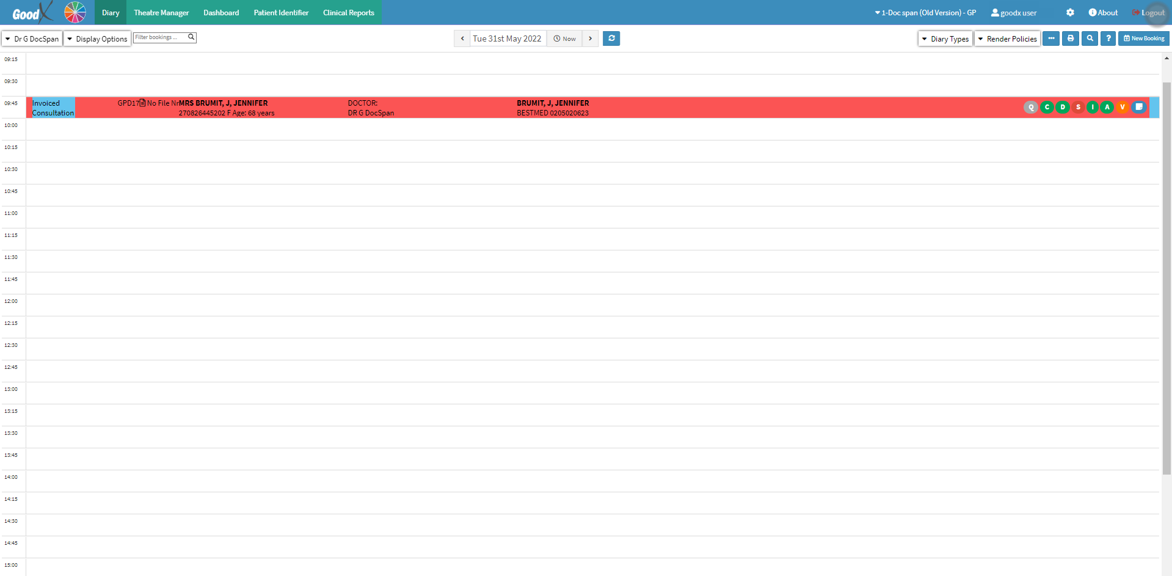This screenshot has height=576, width=1172.
Task: Open the settings gear icon
Action: coord(1070,12)
